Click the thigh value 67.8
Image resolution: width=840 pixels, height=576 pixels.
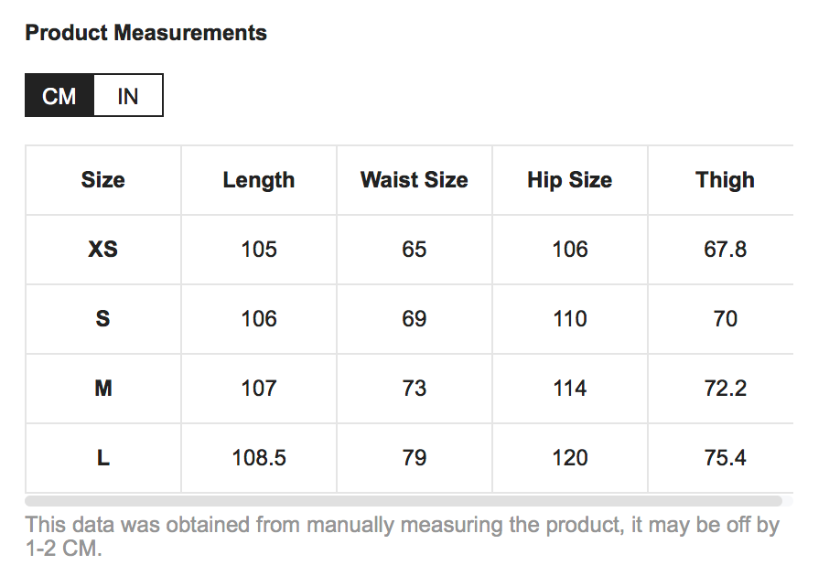725,250
